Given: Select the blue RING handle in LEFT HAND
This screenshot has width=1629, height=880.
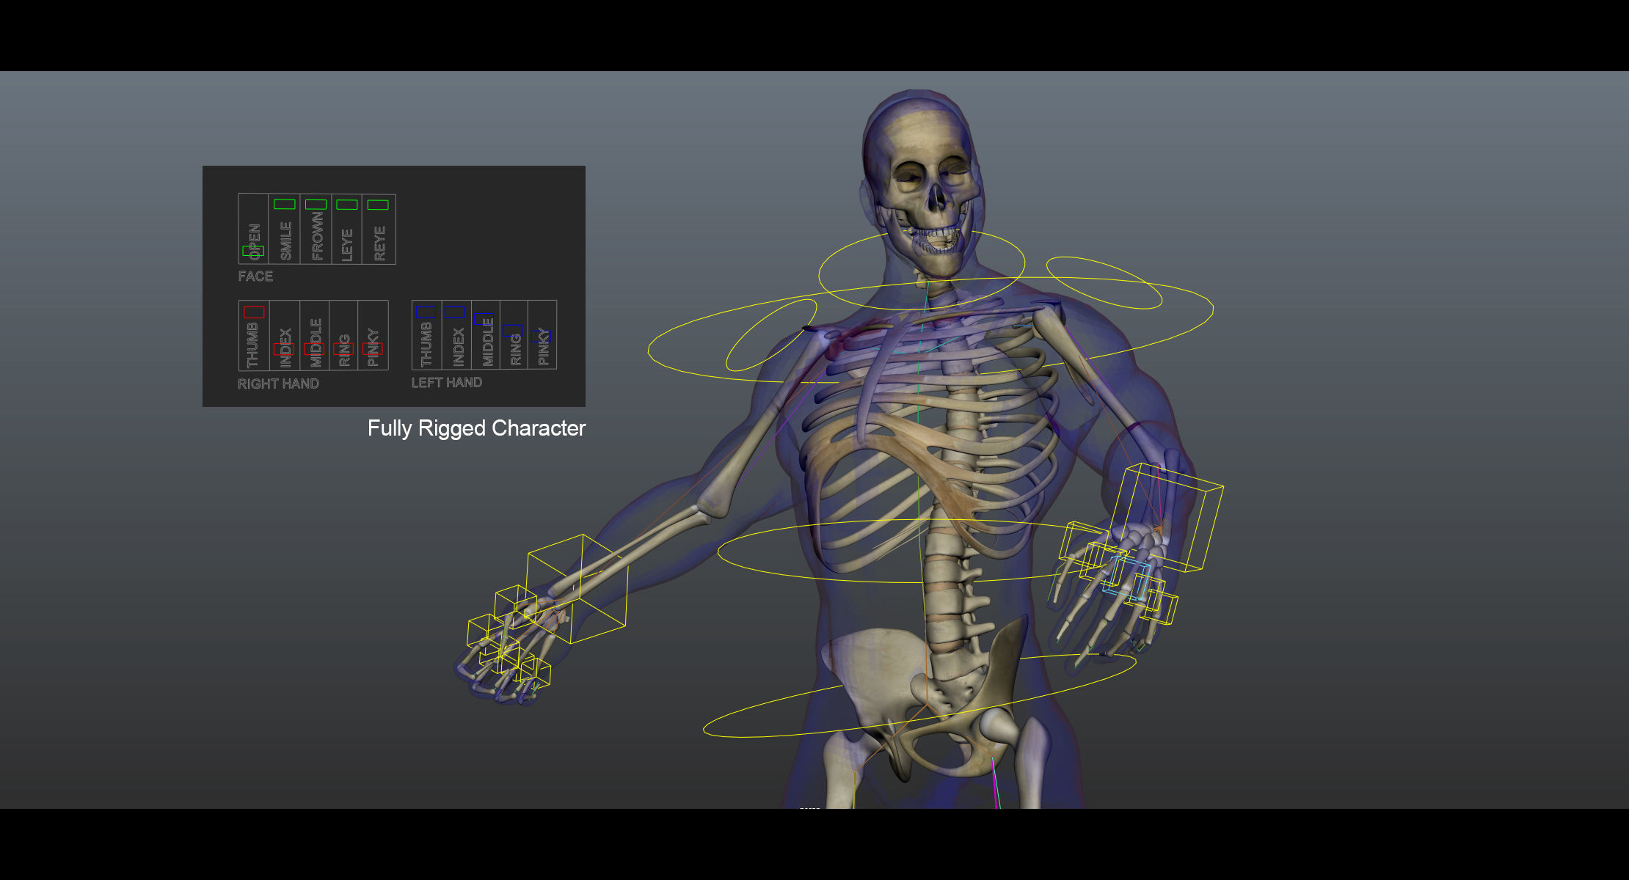Looking at the screenshot, I should [513, 330].
